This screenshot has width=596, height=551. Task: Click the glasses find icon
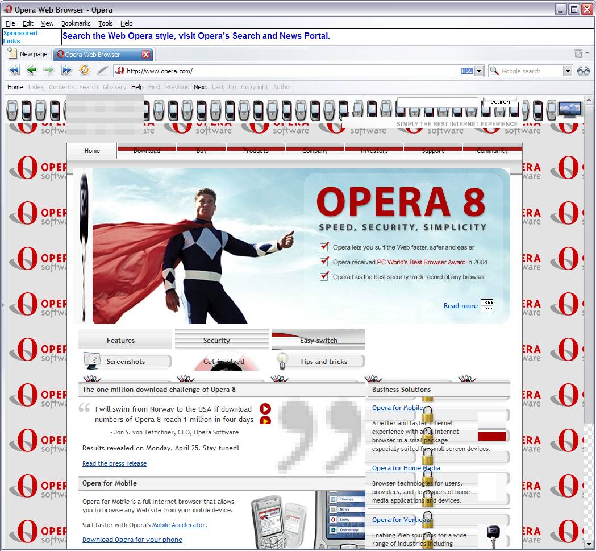[583, 71]
